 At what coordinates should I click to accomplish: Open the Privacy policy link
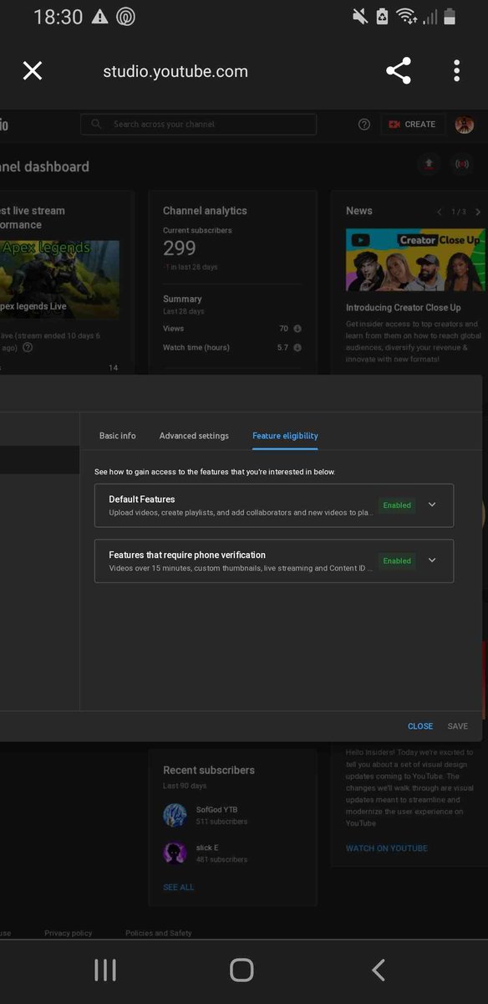point(69,933)
